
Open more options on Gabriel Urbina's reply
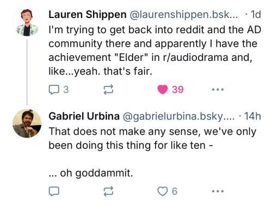tap(218, 191)
